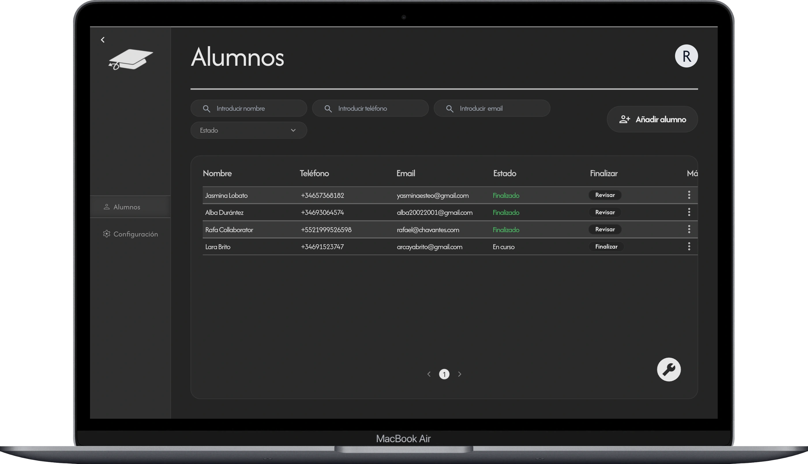Click search icon in name field
This screenshot has width=808, height=464.
[x=207, y=109]
